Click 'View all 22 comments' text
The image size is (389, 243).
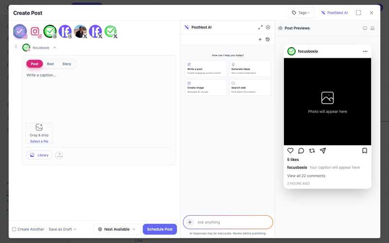pos(306,176)
